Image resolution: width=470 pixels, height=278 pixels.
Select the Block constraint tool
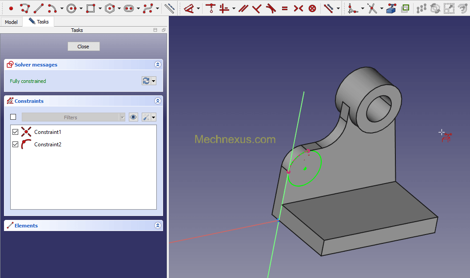(x=312, y=8)
